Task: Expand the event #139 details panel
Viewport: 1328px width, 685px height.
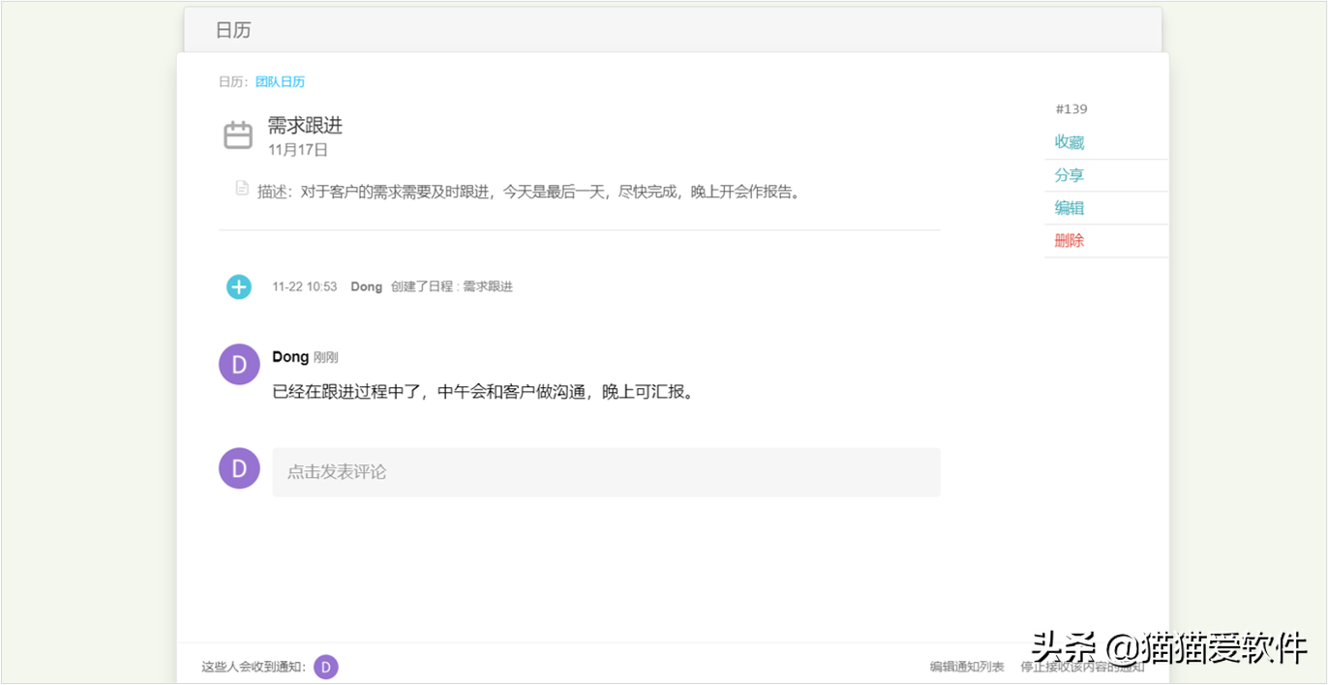Action: pyautogui.click(x=1071, y=108)
